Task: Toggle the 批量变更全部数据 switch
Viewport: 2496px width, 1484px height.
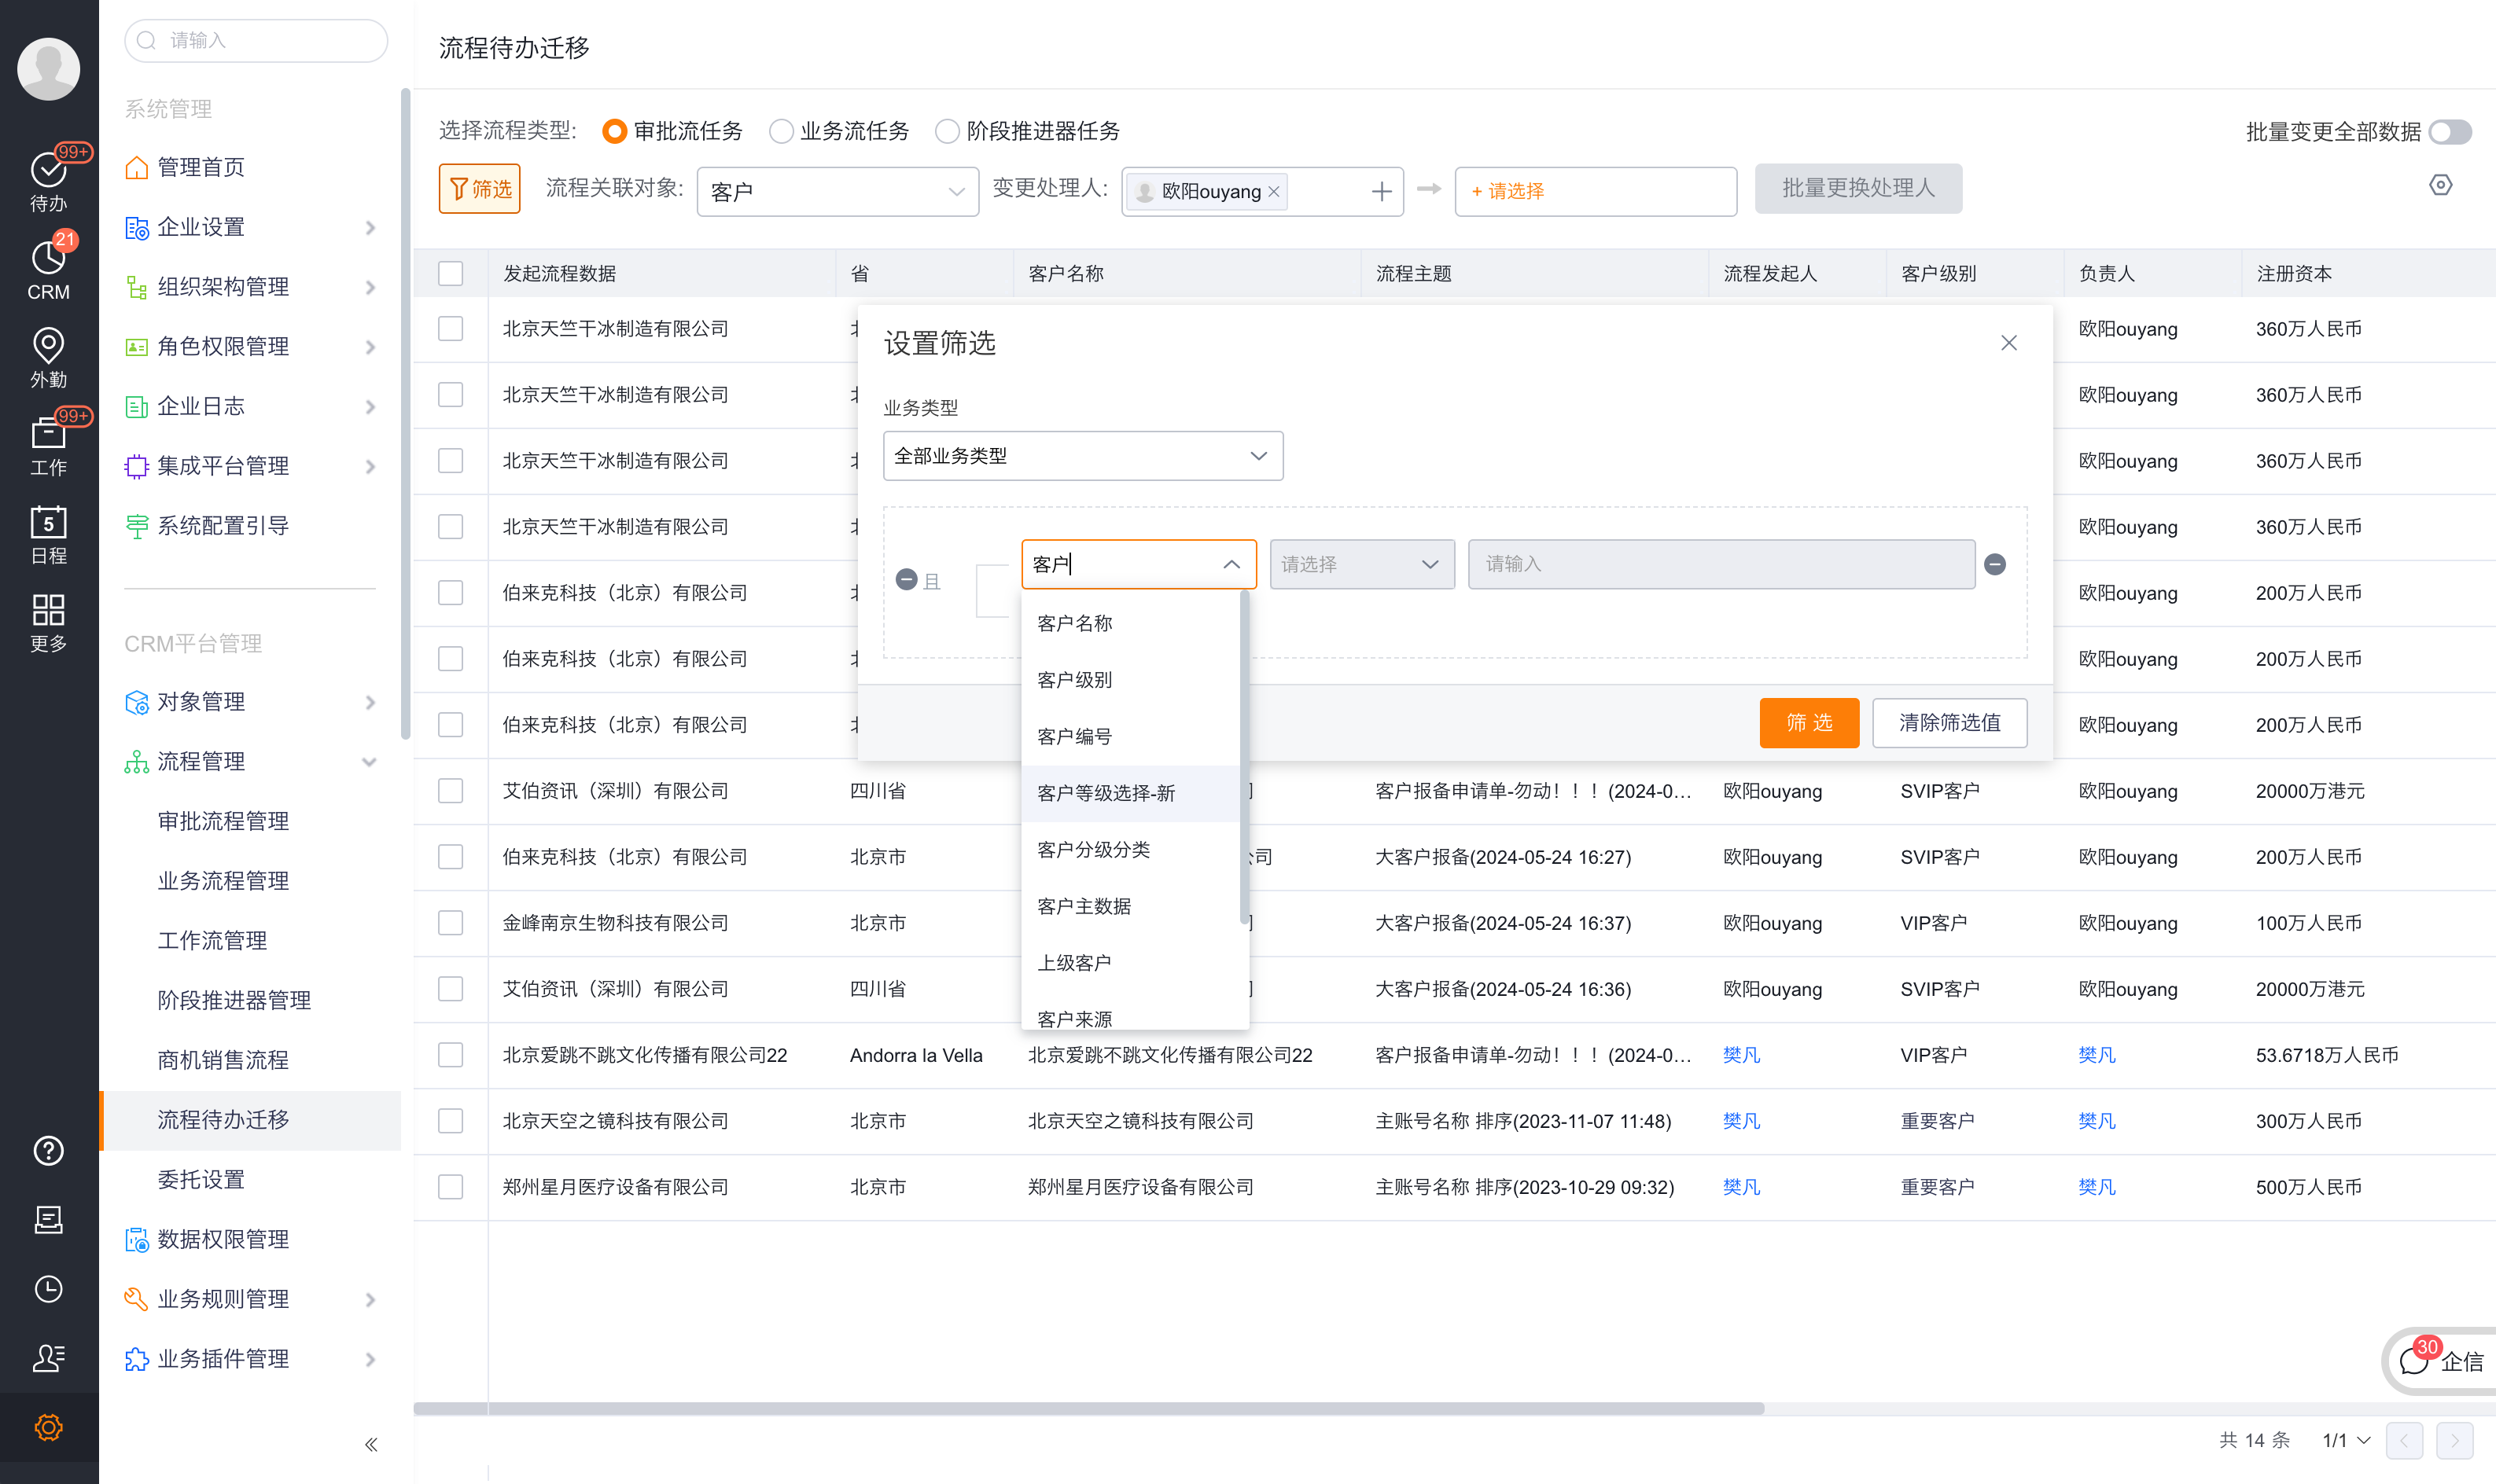Action: coord(2450,131)
